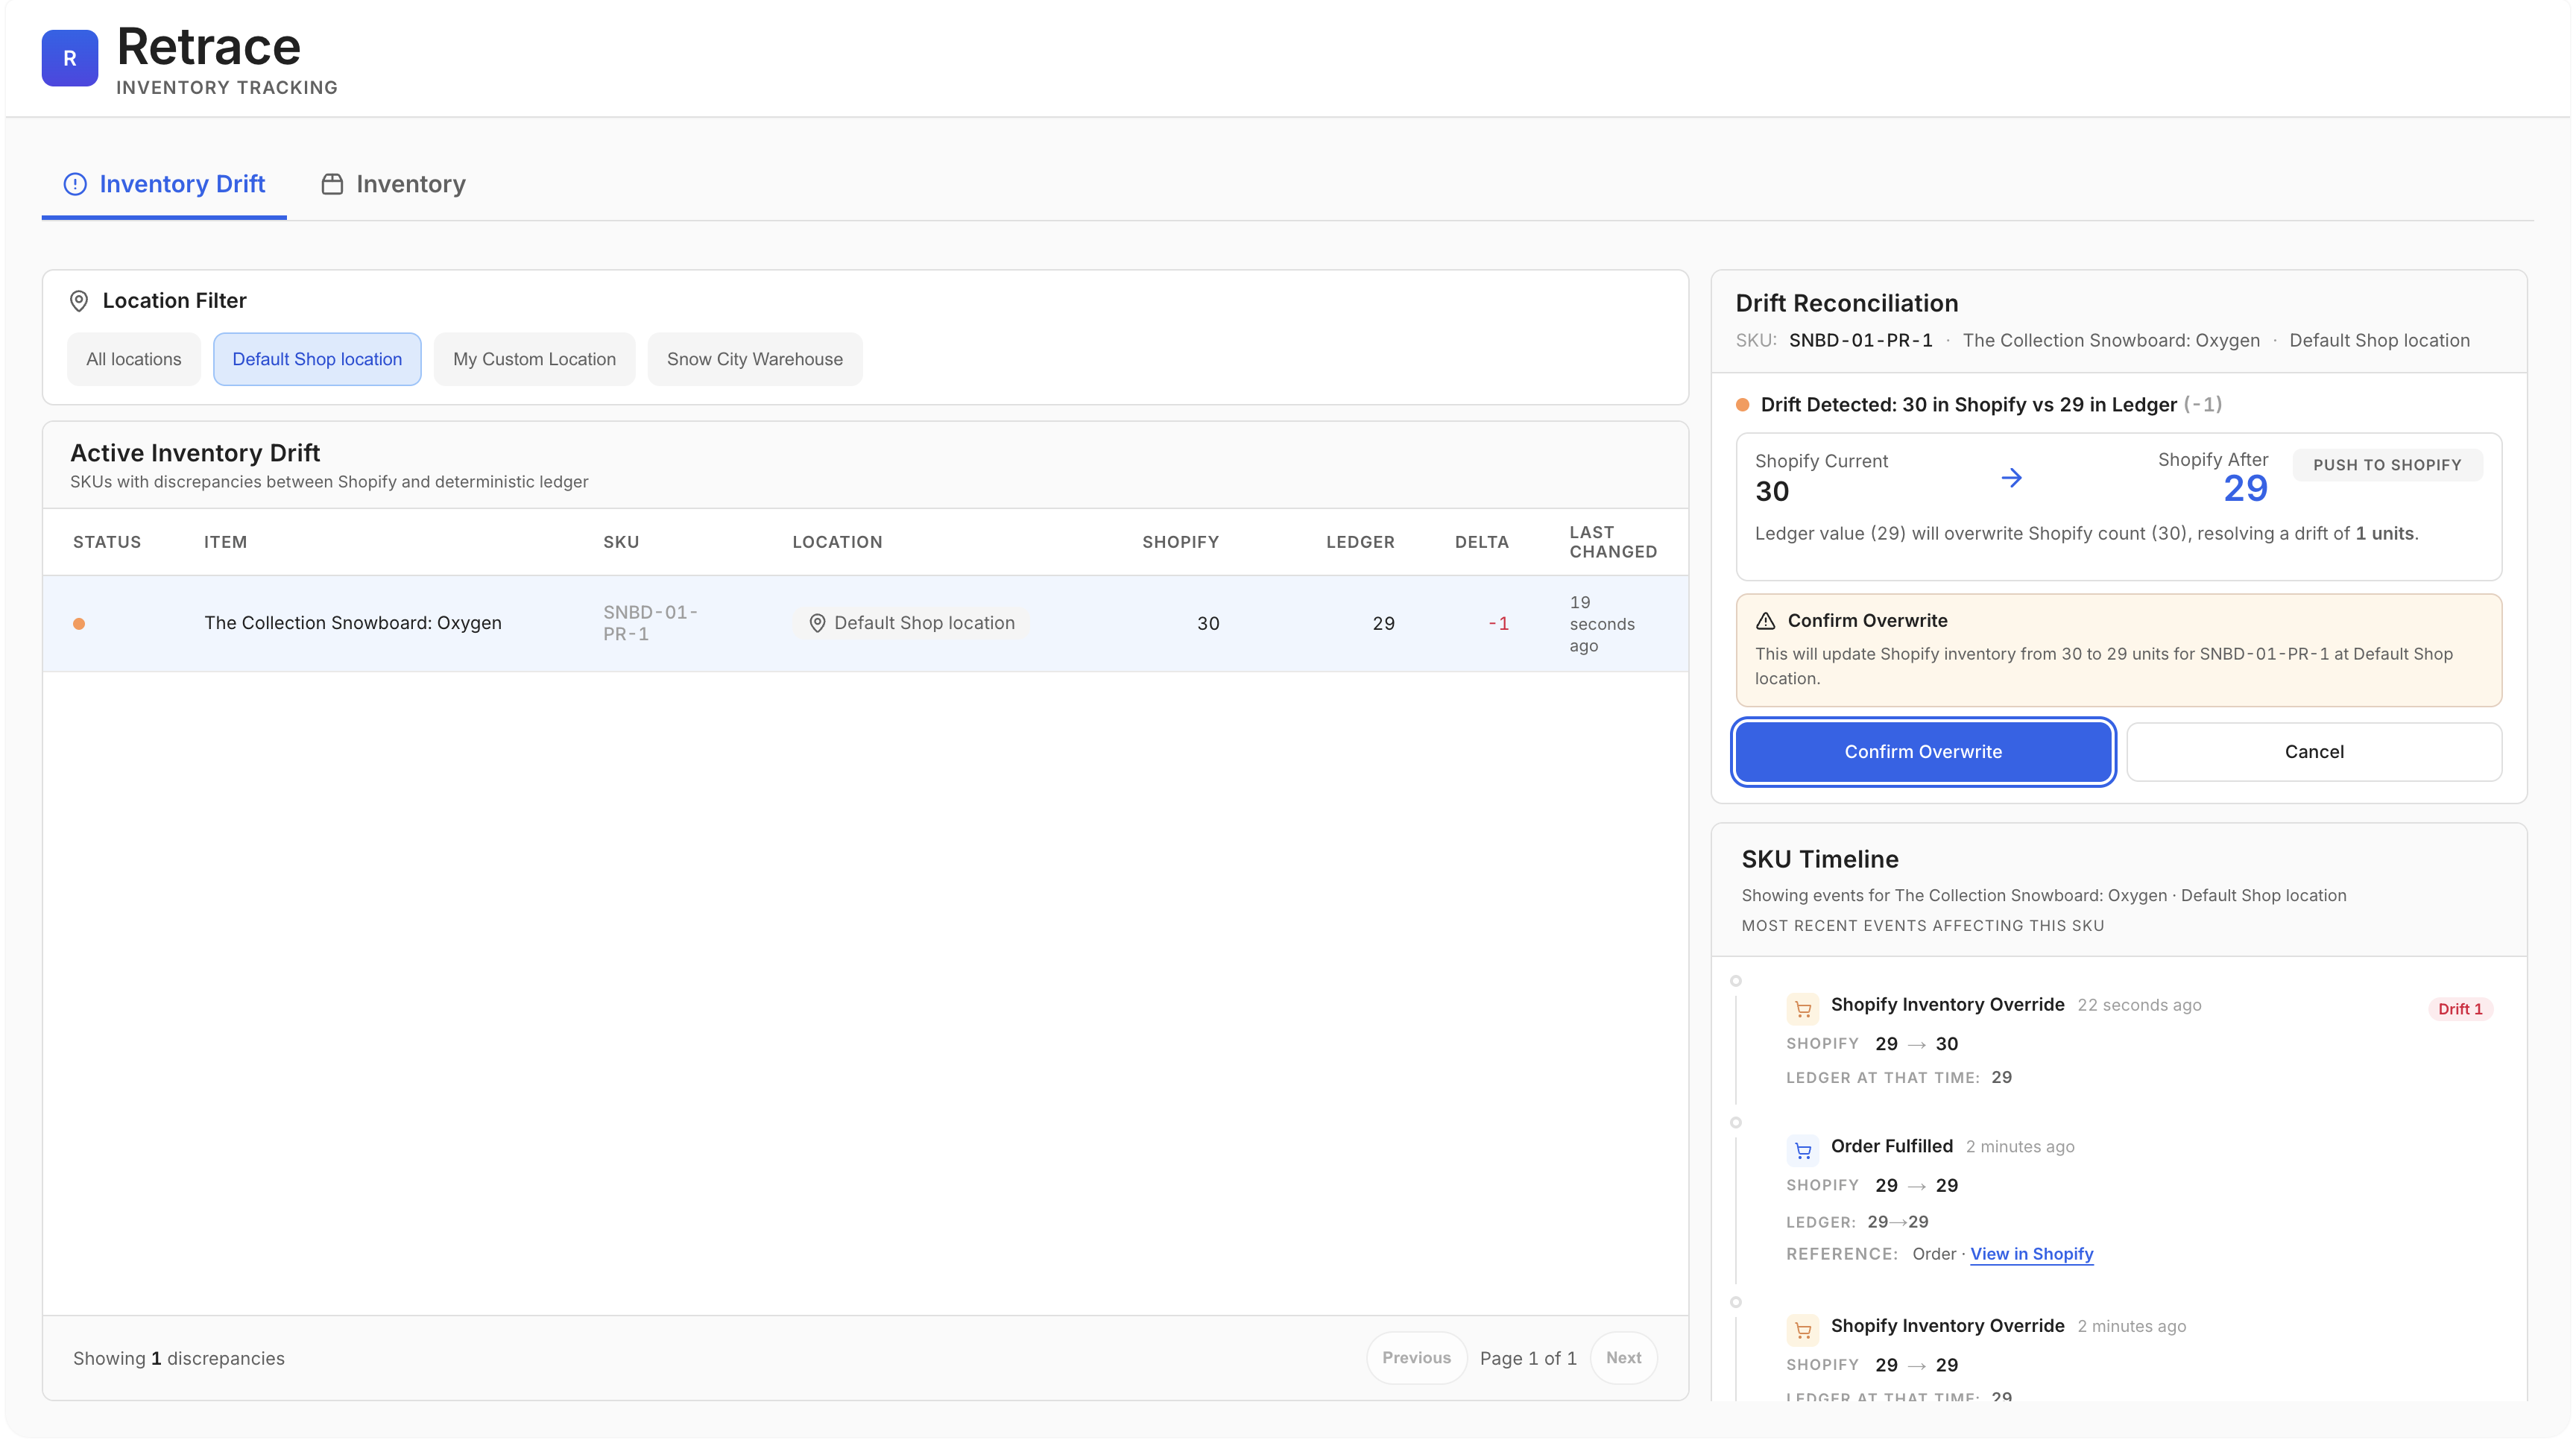Confirm the overwrite to Shopify
This screenshot has width=2576, height=1443.
coord(1923,752)
